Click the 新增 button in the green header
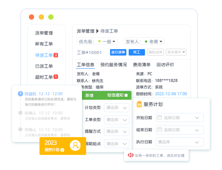222x170 pixels. [x=89, y=96]
